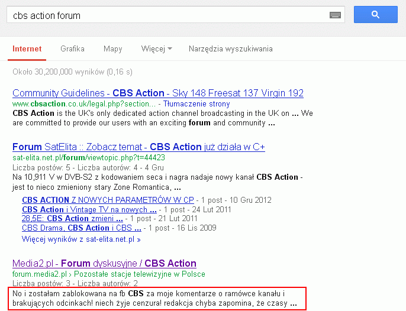Viewport: 406px width, 311px height.
Task: Expand the Więcej dropdown menu
Action: coord(156,49)
